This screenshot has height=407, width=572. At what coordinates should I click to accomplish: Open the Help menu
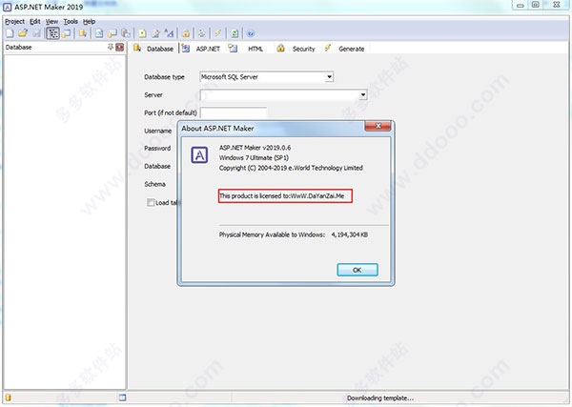point(89,22)
